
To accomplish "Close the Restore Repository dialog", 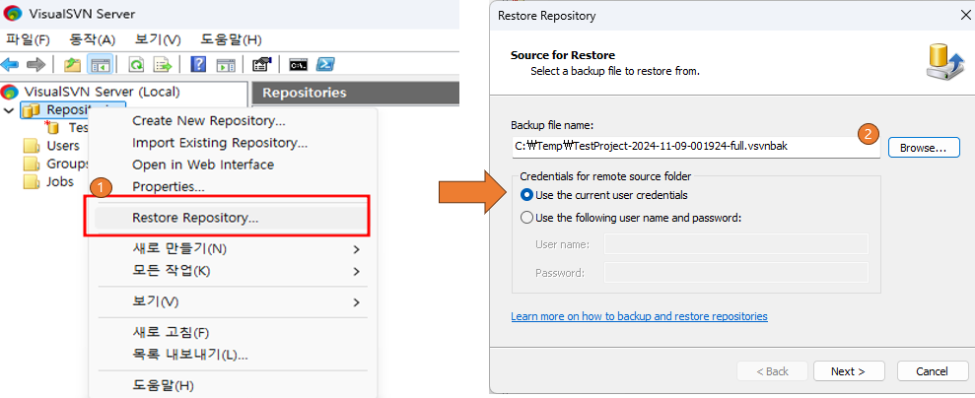I will coord(965,16).
